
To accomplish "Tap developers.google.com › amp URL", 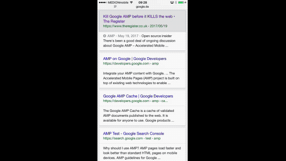I will pyautogui.click(x=131, y=64).
